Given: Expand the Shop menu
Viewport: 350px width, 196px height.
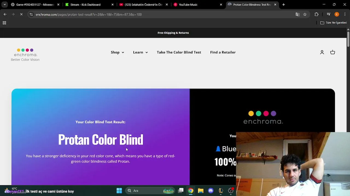Looking at the screenshot, I should pyautogui.click(x=117, y=52).
